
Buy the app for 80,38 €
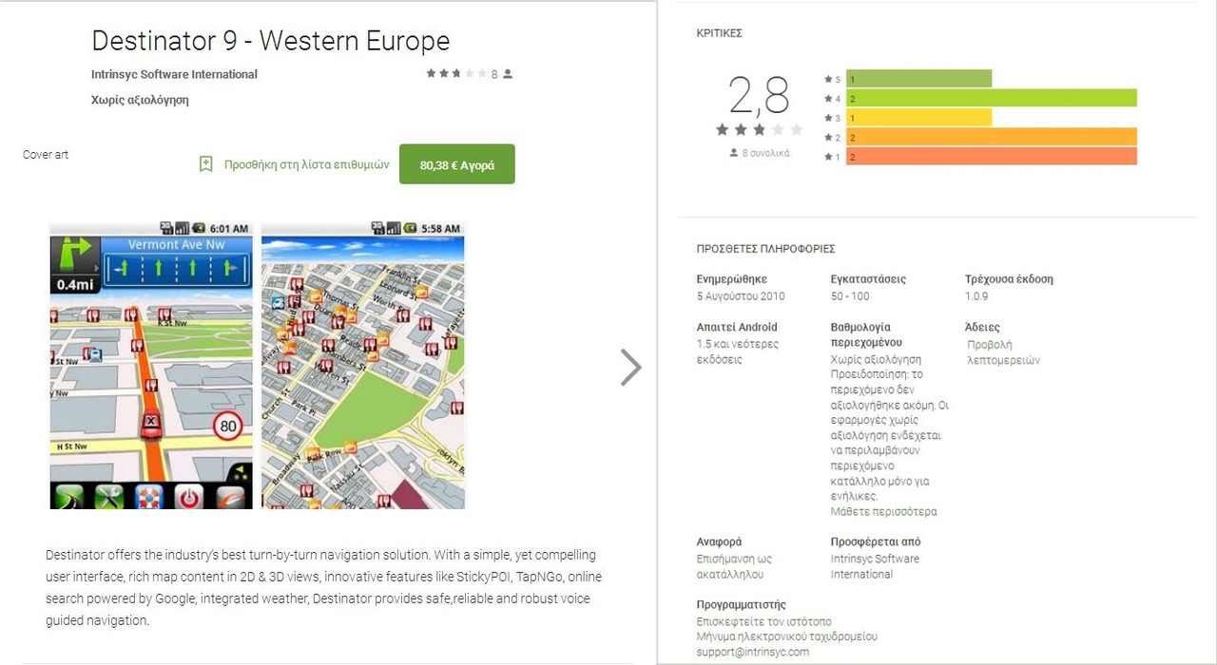point(457,164)
